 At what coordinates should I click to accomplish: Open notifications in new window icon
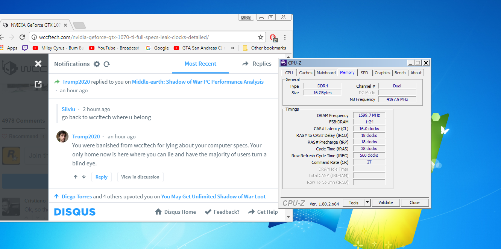coord(38,84)
